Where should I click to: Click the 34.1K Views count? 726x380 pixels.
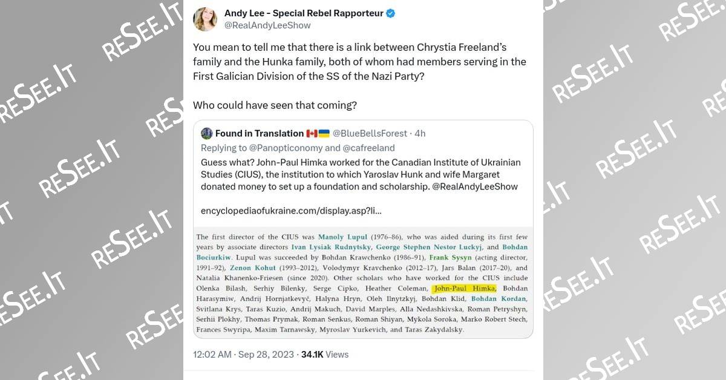[325, 355]
